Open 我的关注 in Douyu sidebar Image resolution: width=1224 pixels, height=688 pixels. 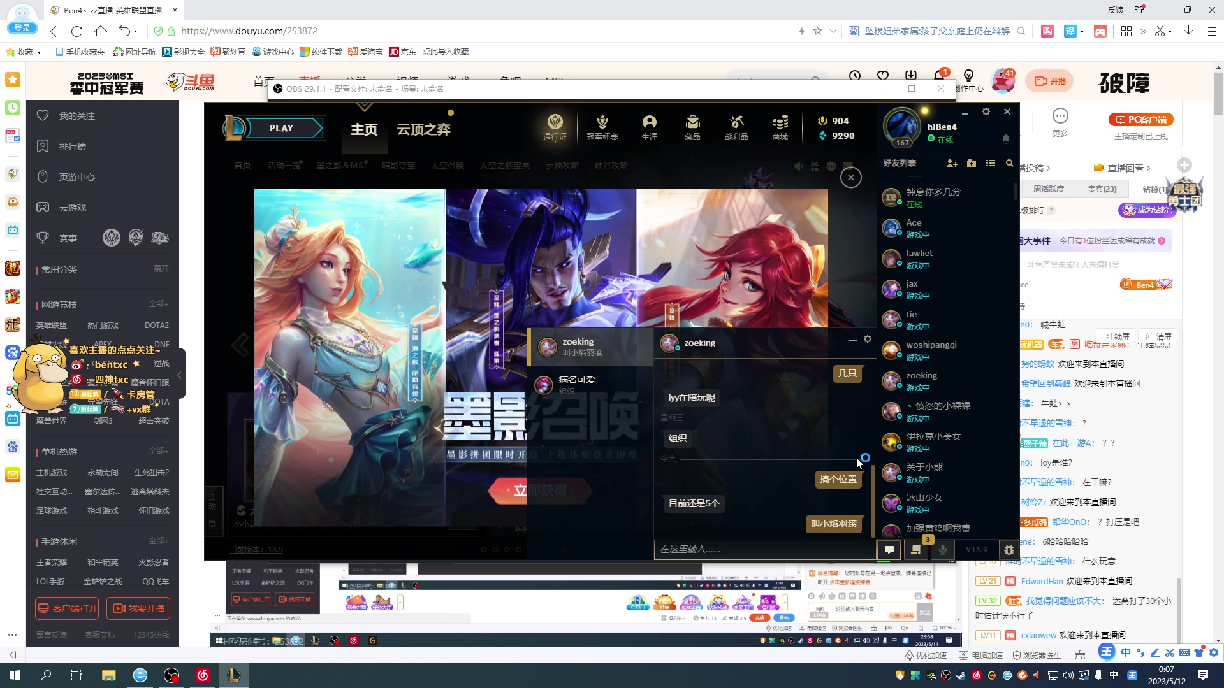pyautogui.click(x=76, y=116)
